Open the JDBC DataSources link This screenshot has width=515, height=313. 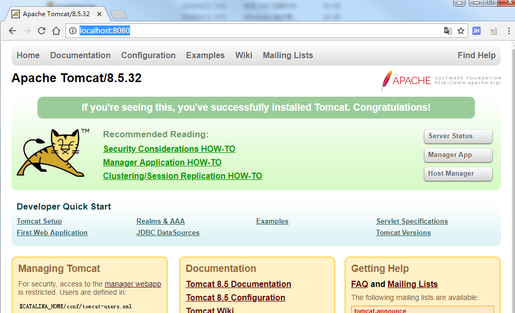tap(168, 232)
